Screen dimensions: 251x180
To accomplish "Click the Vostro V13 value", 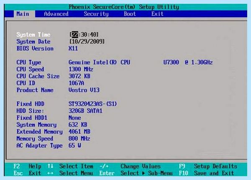I will pyautogui.click(x=84, y=90).
